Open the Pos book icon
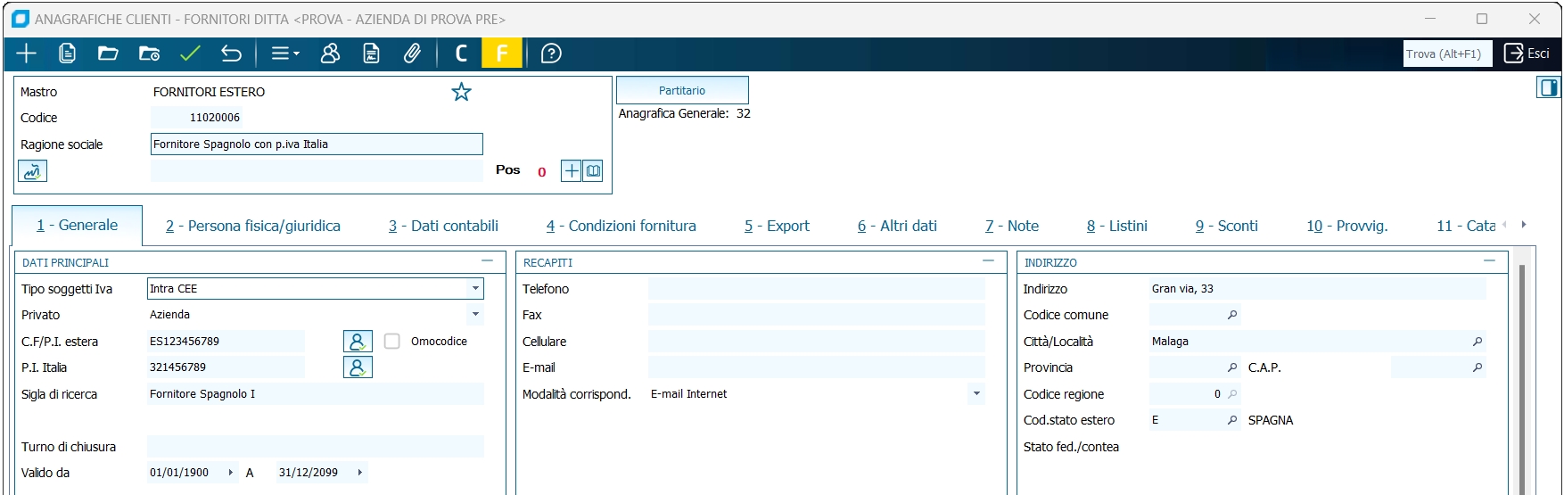 [x=592, y=170]
